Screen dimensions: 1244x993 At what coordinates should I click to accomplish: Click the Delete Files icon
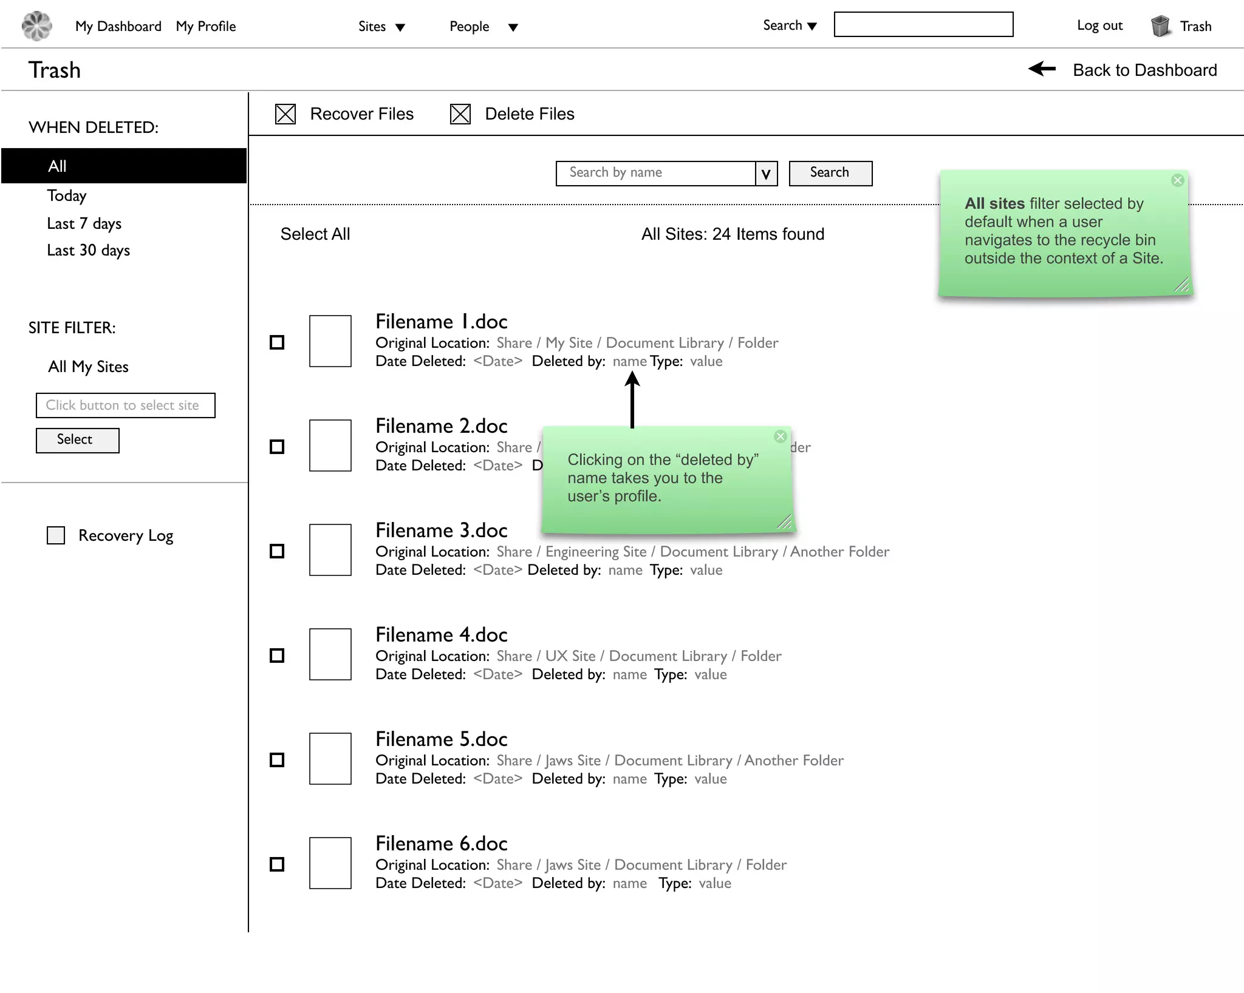[460, 114]
